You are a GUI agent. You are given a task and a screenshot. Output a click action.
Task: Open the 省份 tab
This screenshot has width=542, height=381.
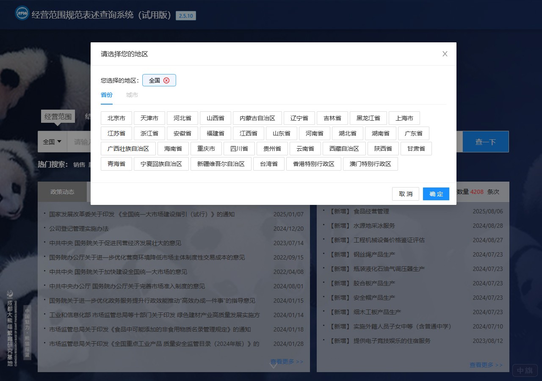click(x=106, y=95)
